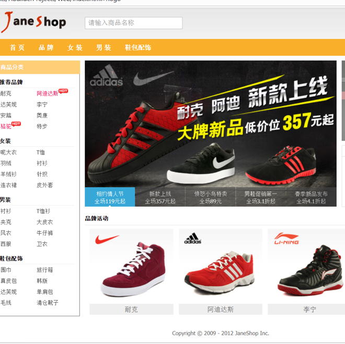This screenshot has width=345, height=344.
Task: Open the 特步 brand link
Action: pyautogui.click(x=42, y=126)
